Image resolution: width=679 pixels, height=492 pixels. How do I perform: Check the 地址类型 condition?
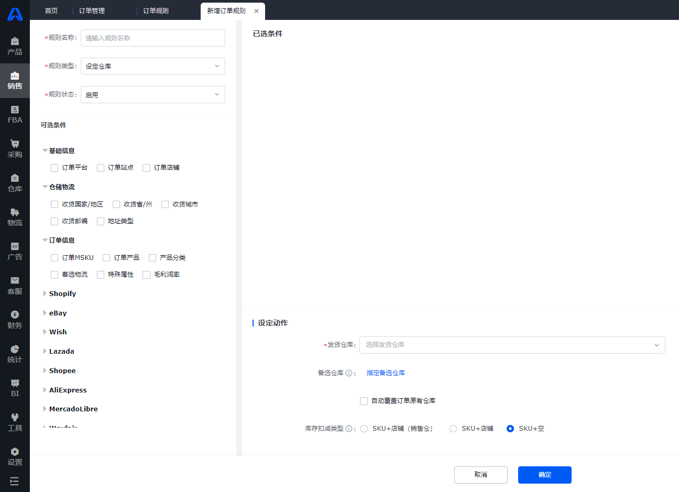[101, 221]
